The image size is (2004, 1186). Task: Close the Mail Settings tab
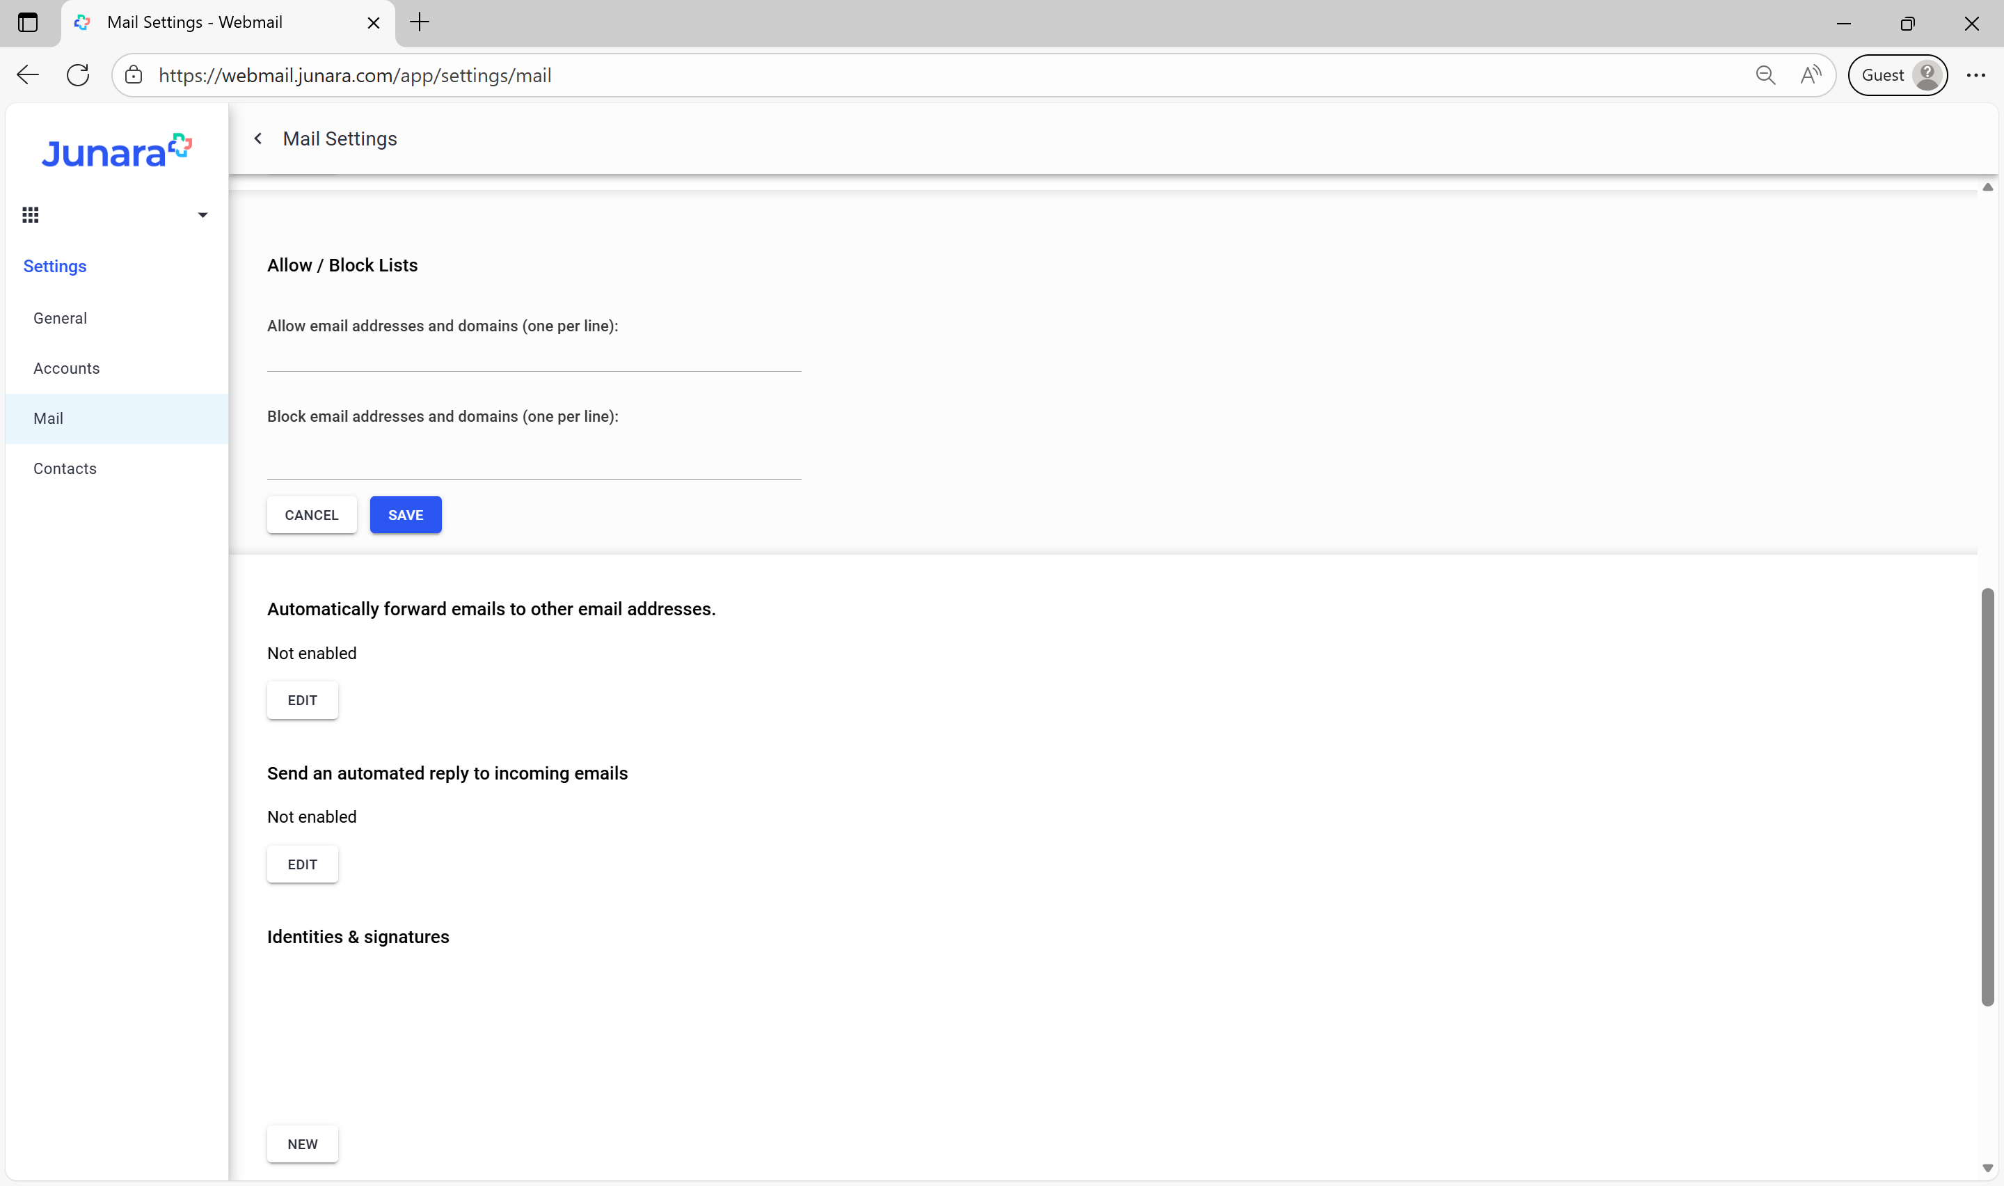point(373,23)
